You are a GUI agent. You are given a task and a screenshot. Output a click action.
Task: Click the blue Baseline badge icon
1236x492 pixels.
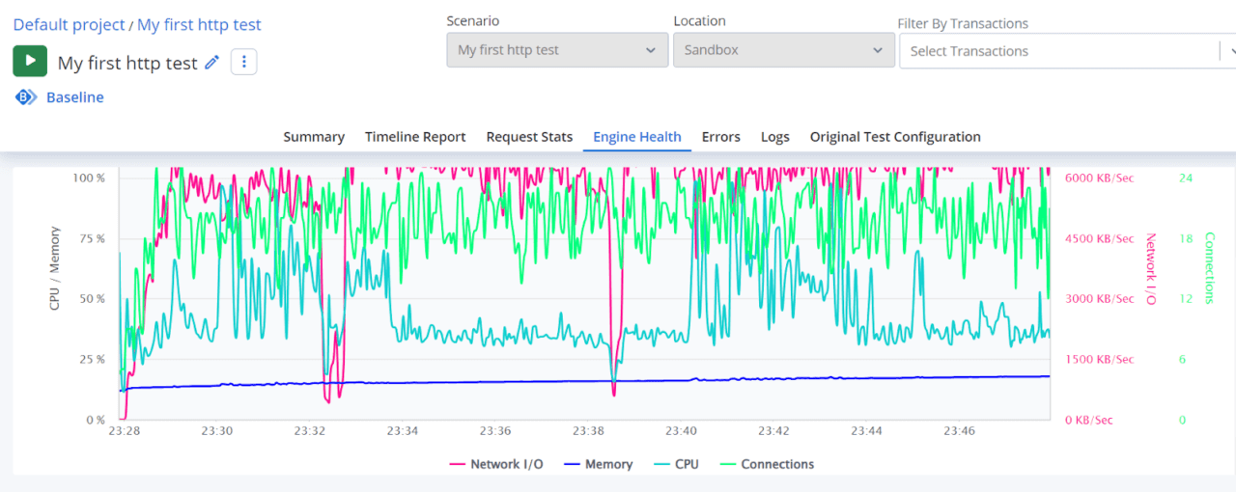25,97
